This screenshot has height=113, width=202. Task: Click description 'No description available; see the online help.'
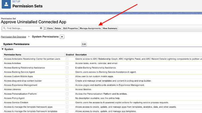[x=98, y=98]
